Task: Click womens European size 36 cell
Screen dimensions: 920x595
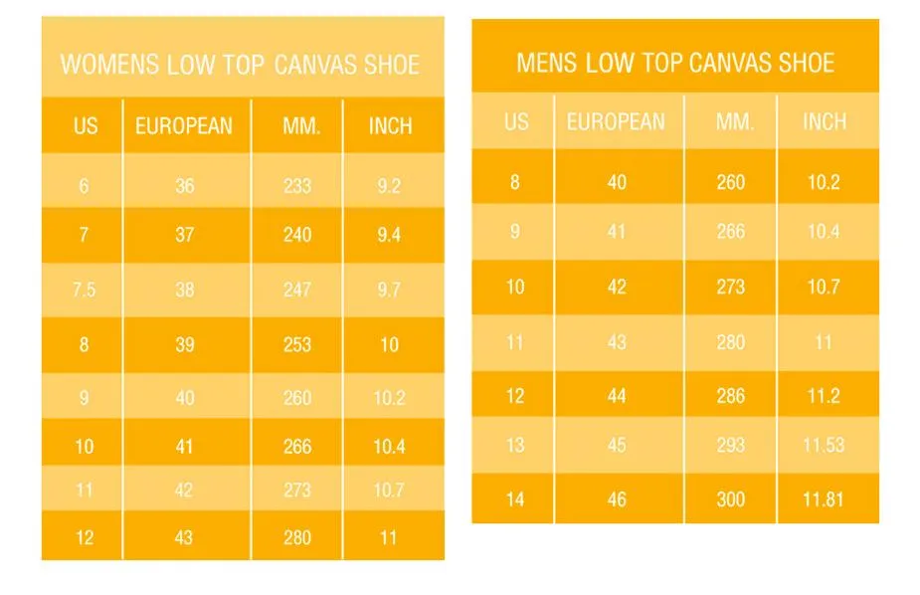Action: [185, 186]
